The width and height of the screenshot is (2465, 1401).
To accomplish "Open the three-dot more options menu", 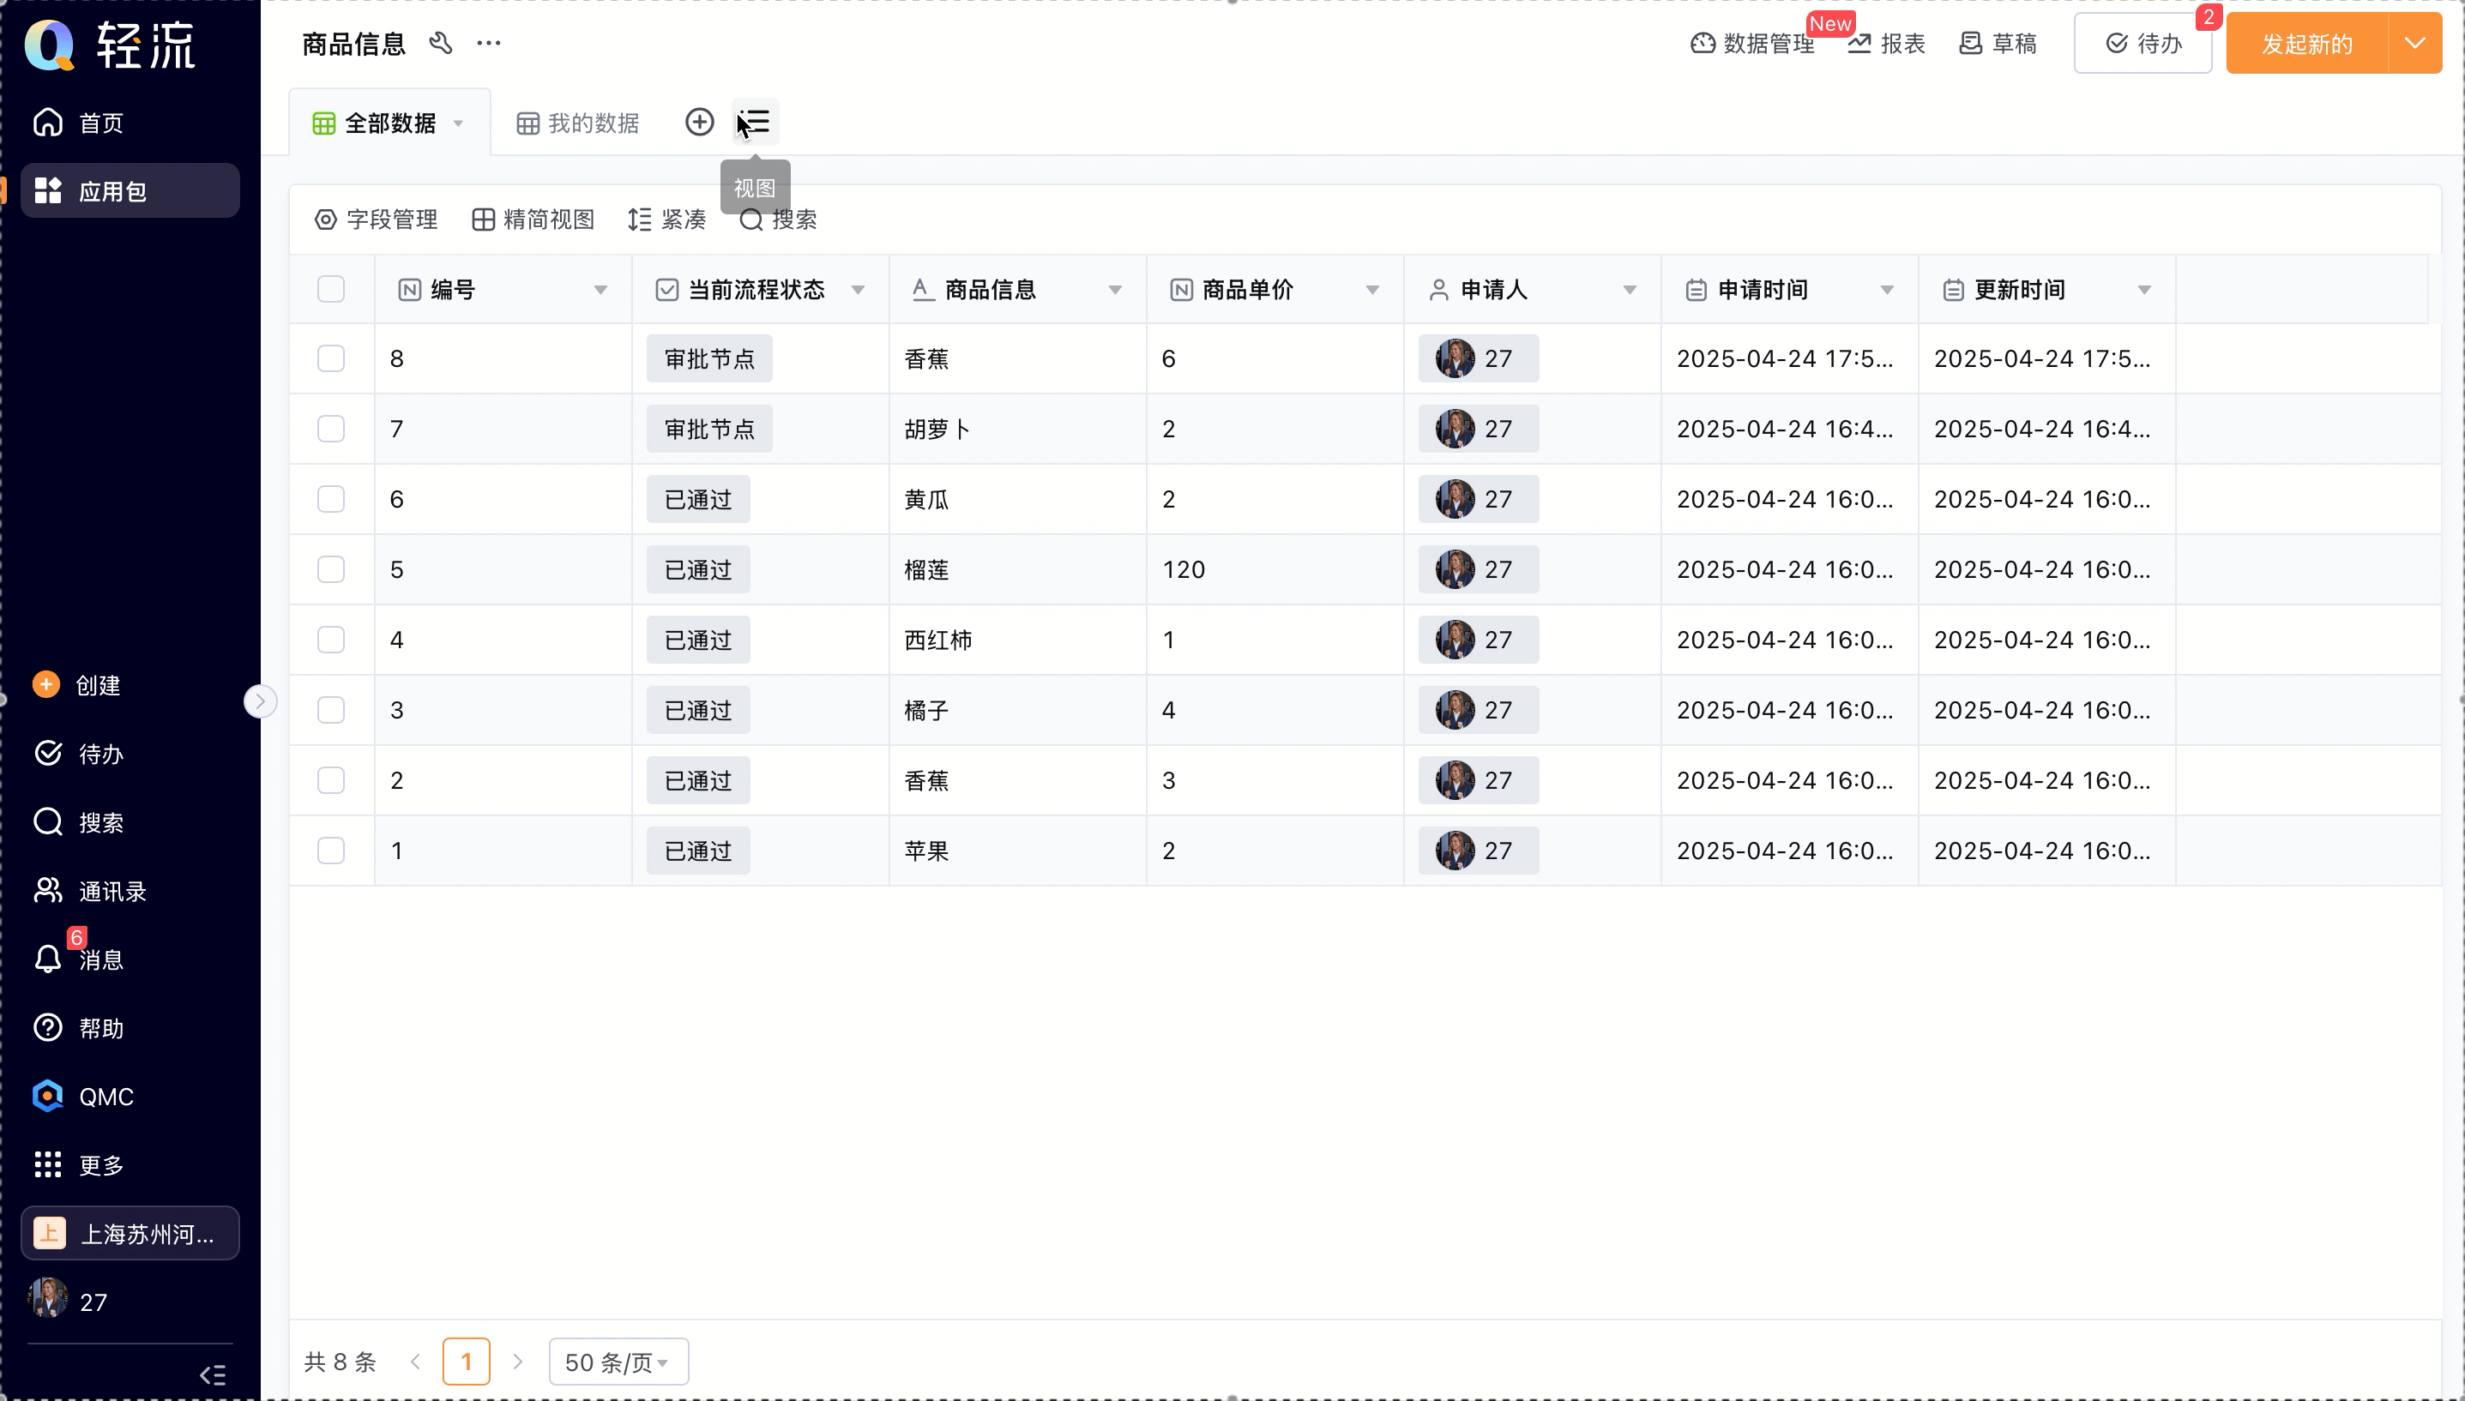I will (489, 44).
